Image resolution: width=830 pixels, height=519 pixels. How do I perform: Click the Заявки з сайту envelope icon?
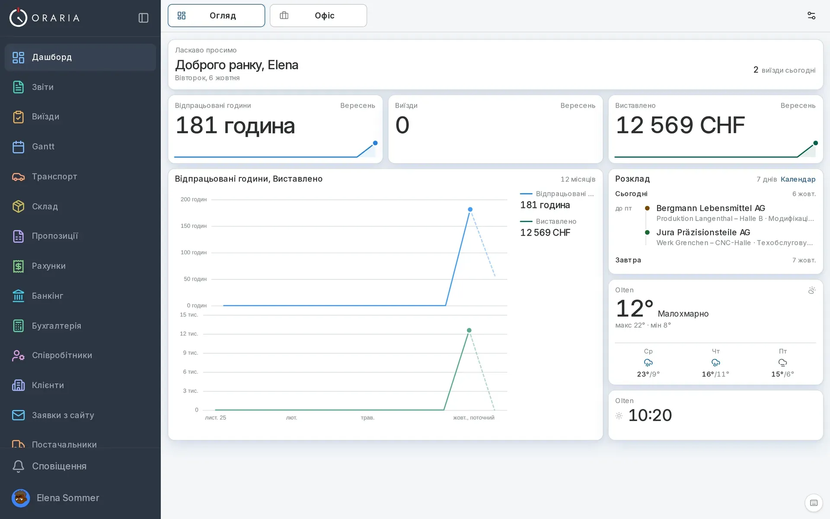tap(18, 415)
